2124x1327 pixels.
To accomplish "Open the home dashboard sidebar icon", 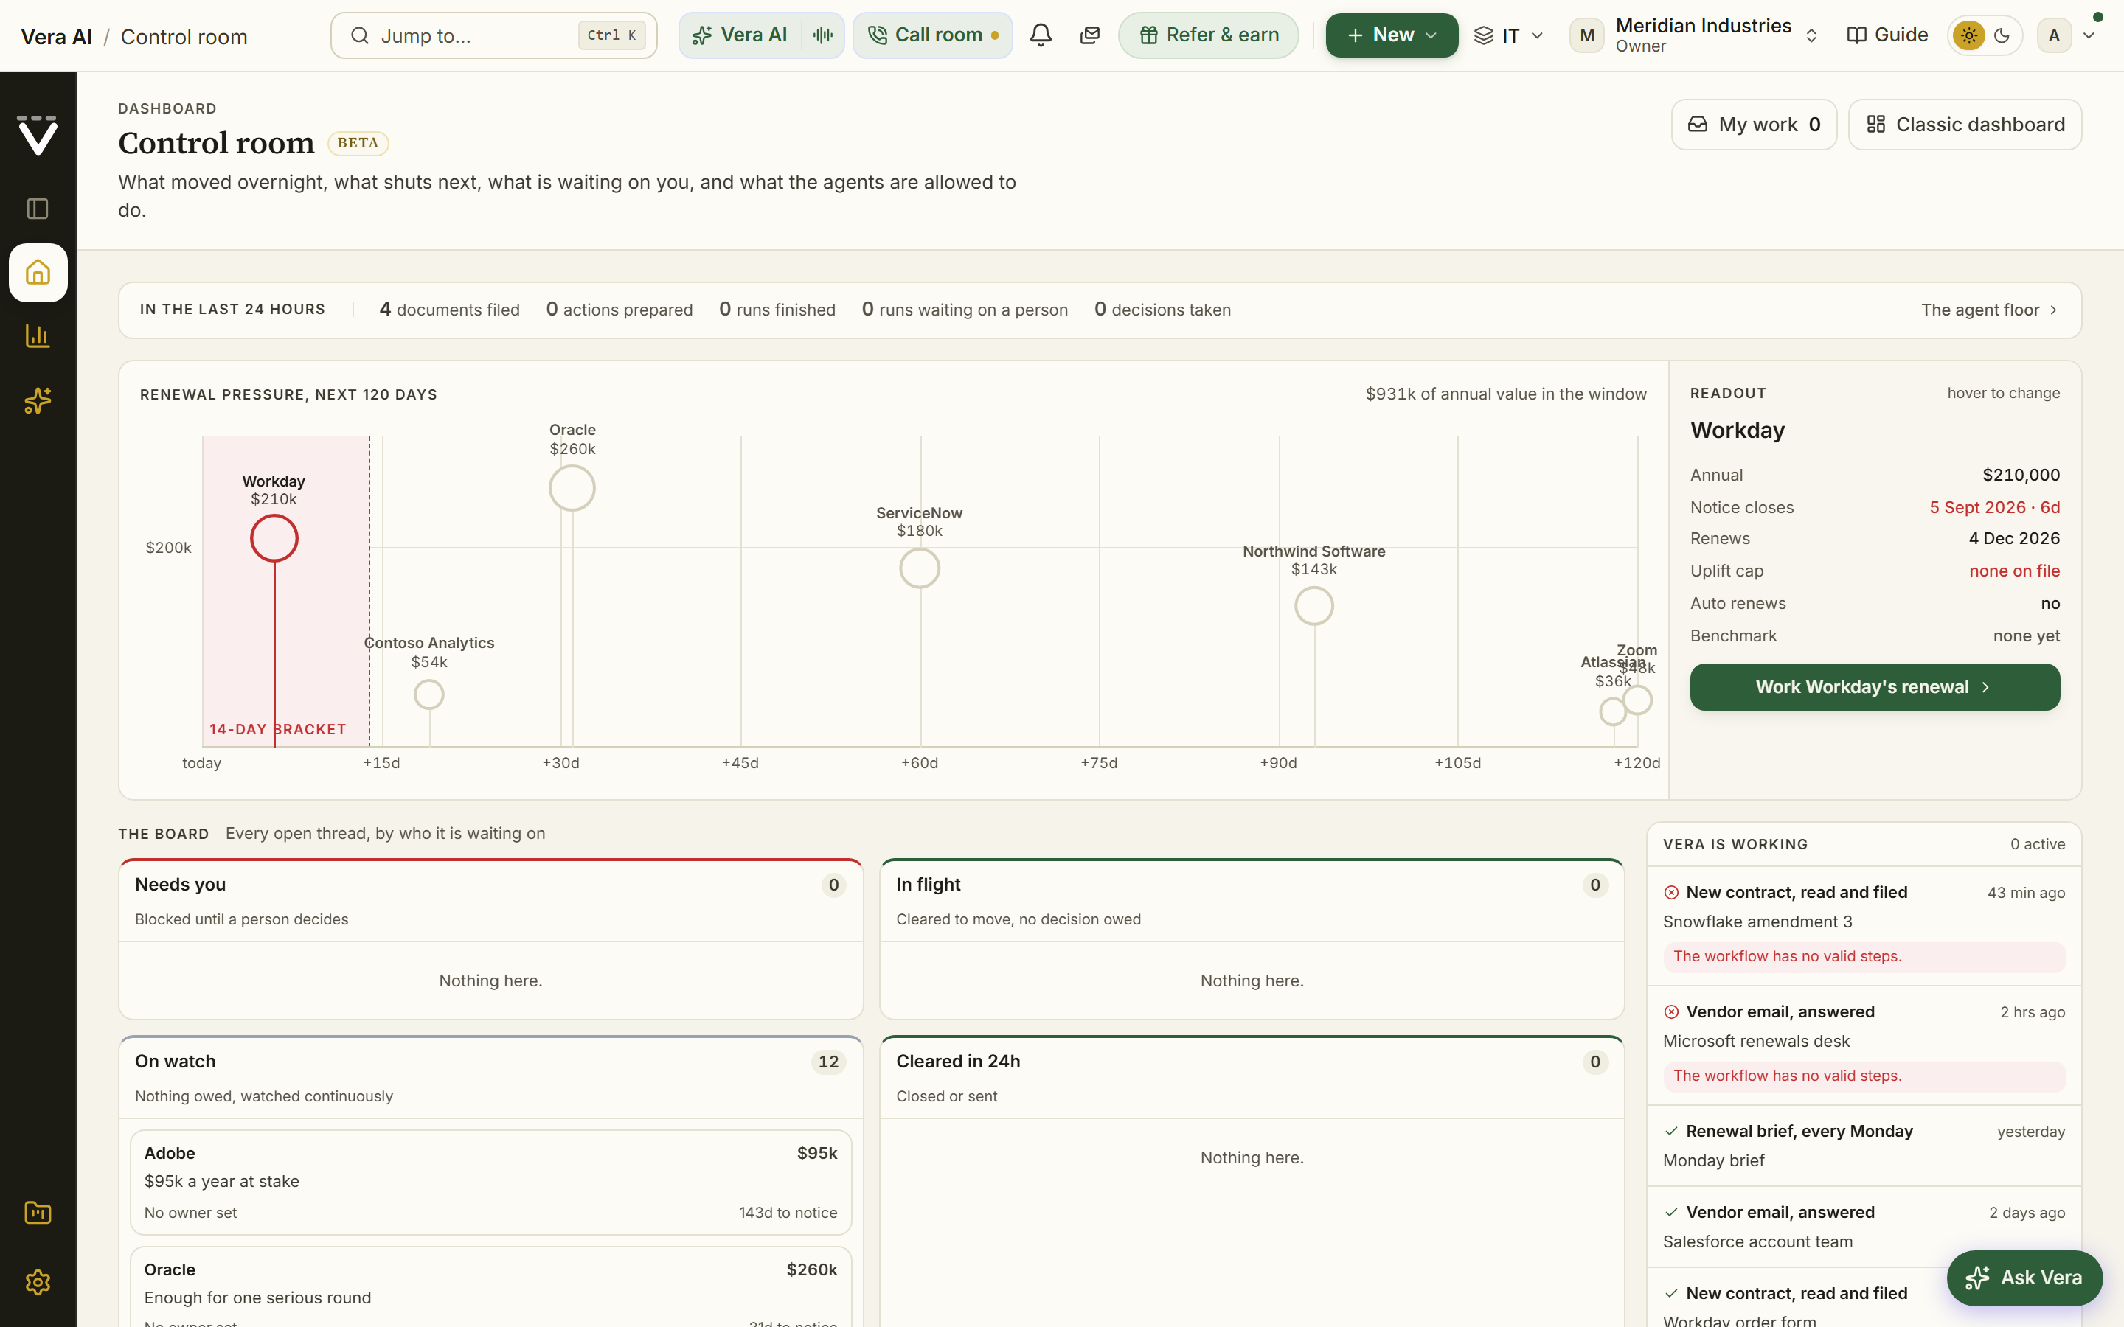I will 38,273.
